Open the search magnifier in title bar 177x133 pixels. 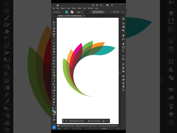coord(101,5)
